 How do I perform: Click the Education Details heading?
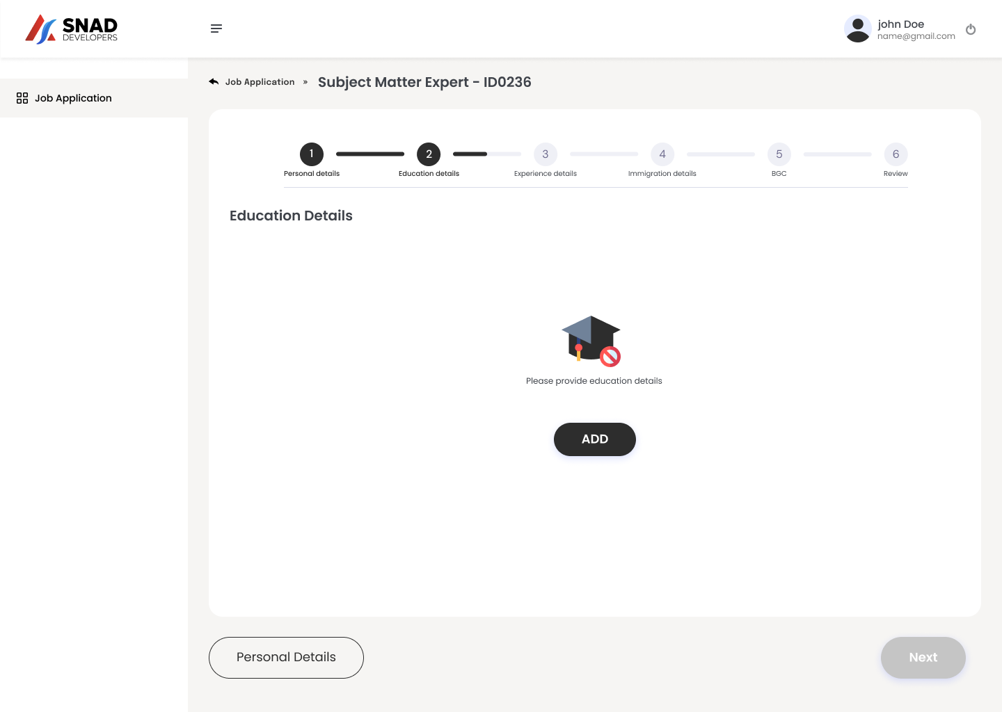[291, 216]
